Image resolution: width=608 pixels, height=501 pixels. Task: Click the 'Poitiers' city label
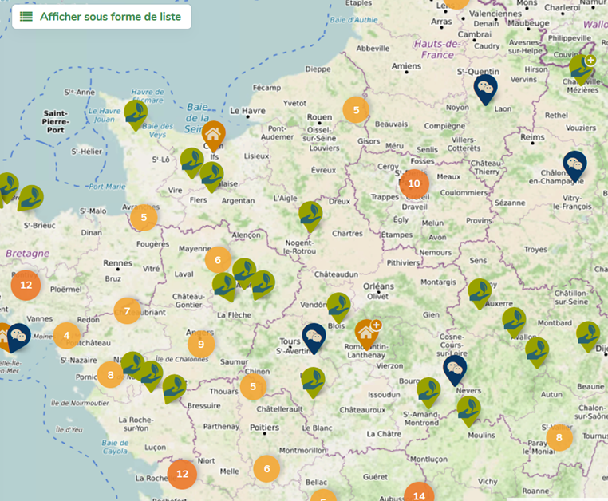[264, 428]
